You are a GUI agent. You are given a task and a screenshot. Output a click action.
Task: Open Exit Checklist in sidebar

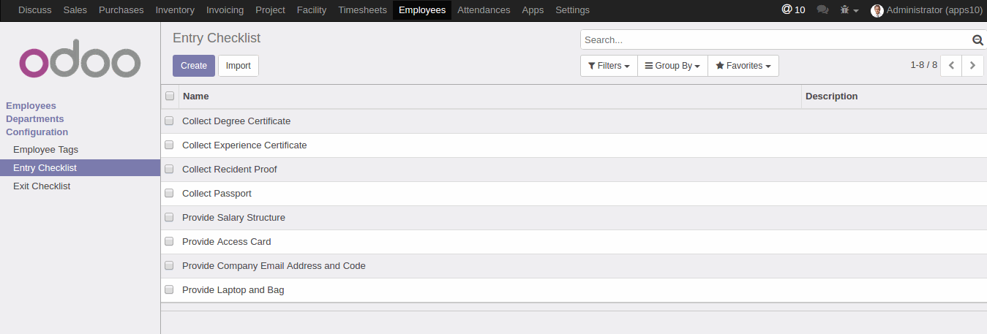[x=42, y=186]
